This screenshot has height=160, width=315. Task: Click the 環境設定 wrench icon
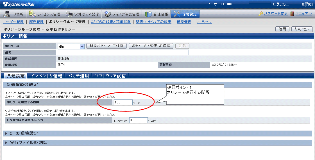(x=177, y=14)
